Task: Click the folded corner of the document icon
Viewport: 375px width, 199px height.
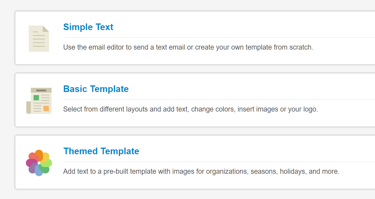Action: [x=46, y=29]
